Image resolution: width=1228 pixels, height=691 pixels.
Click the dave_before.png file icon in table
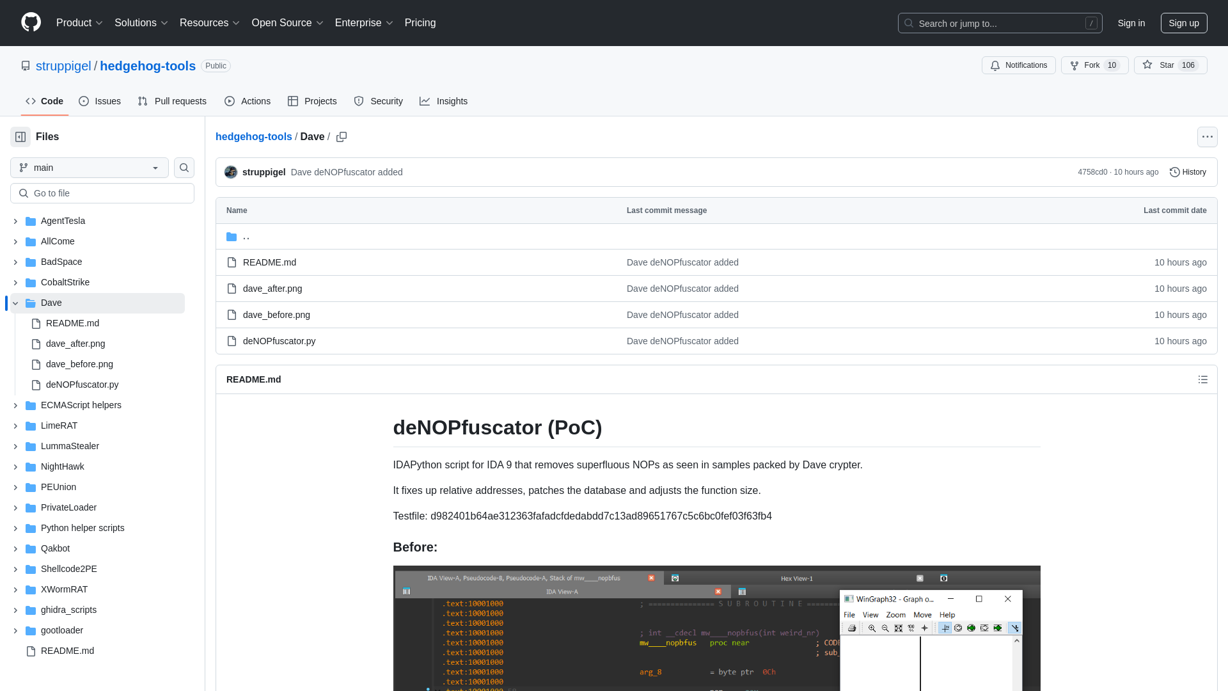pos(232,315)
